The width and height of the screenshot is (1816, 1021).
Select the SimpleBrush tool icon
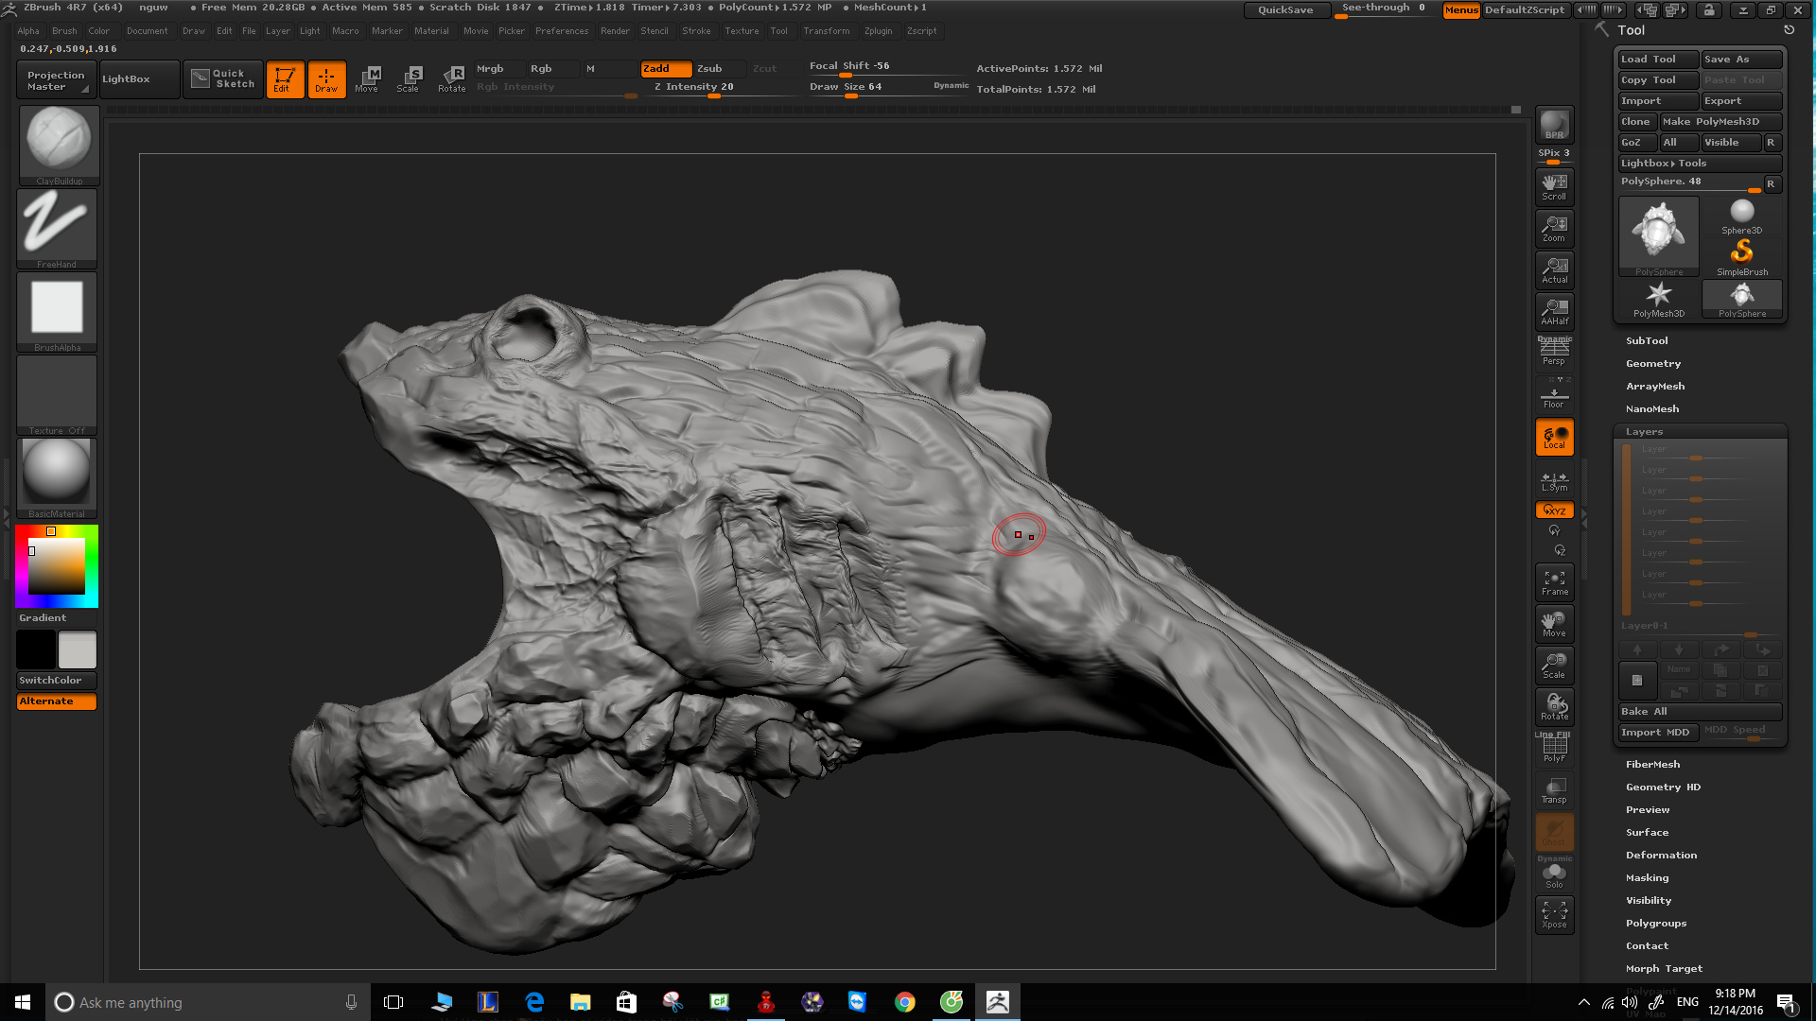point(1742,256)
